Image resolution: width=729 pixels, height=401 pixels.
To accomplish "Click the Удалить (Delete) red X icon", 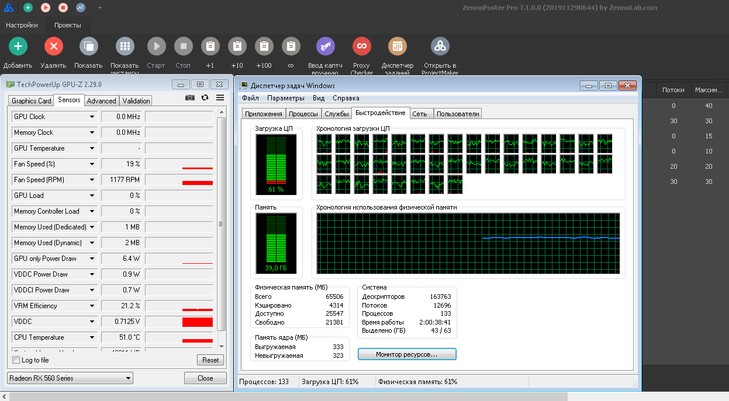I will [54, 46].
